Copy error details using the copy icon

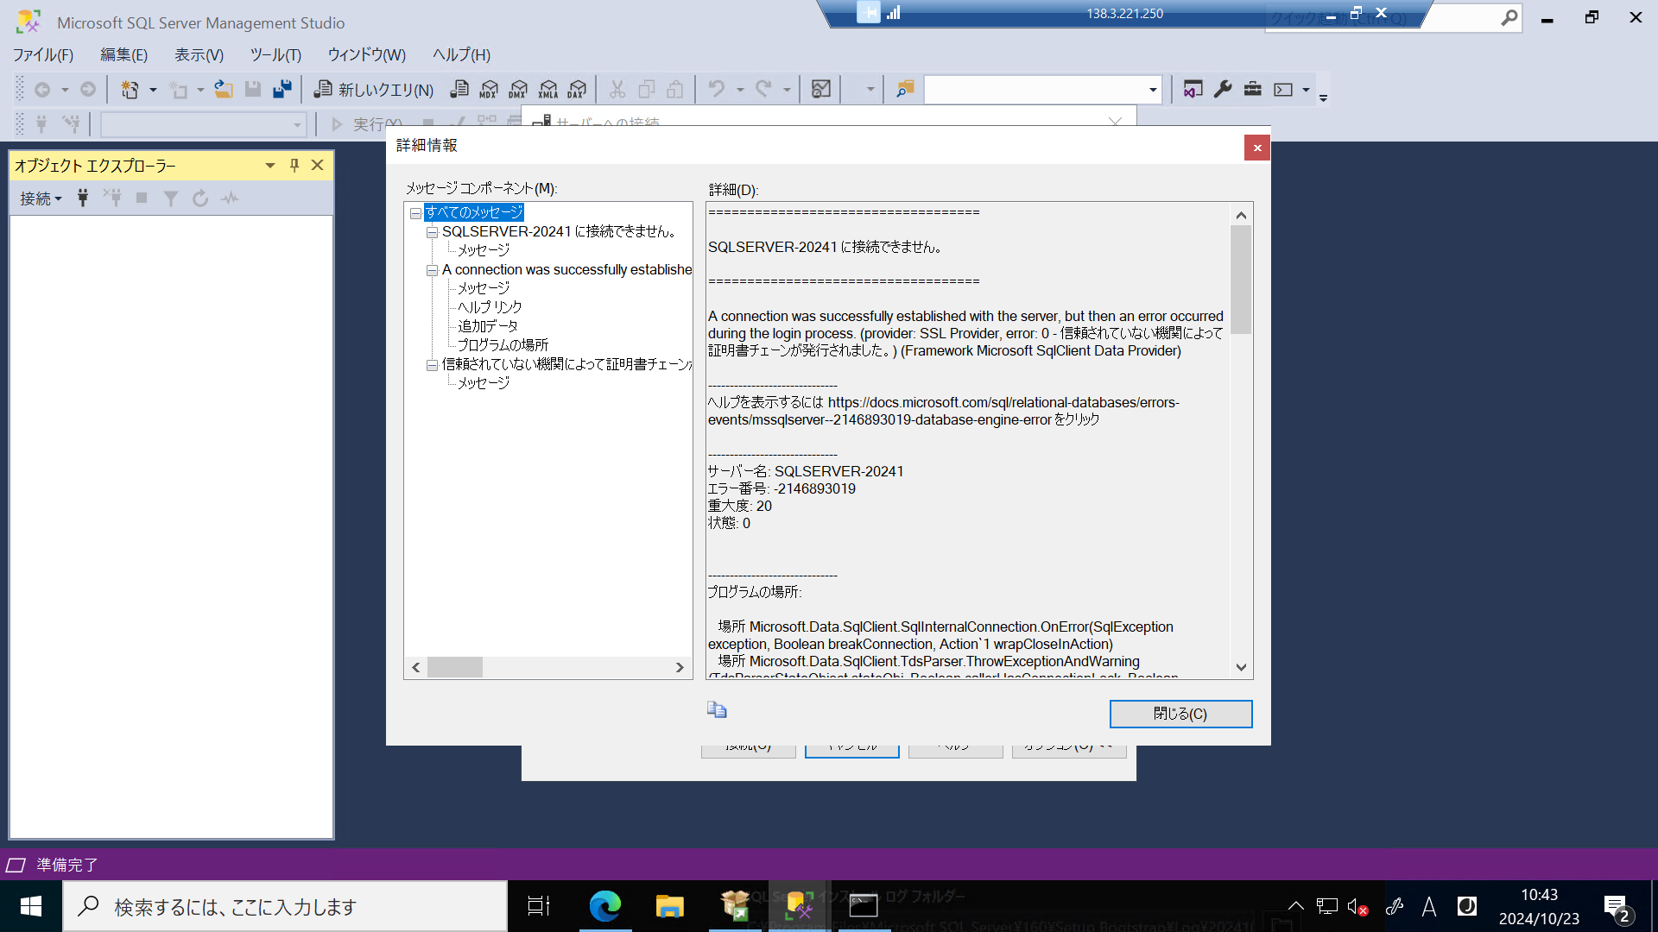click(717, 709)
